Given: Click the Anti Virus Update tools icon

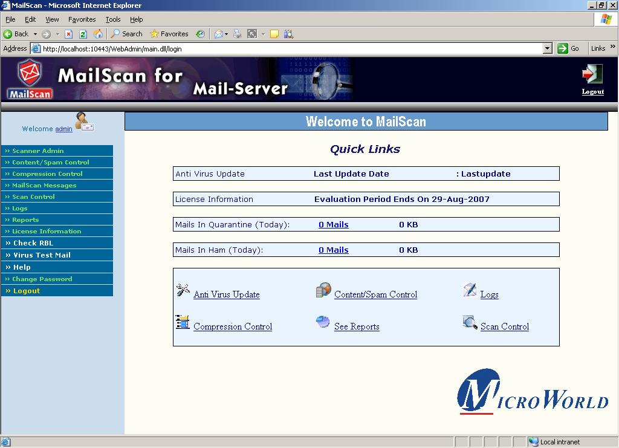Looking at the screenshot, I should pos(183,290).
